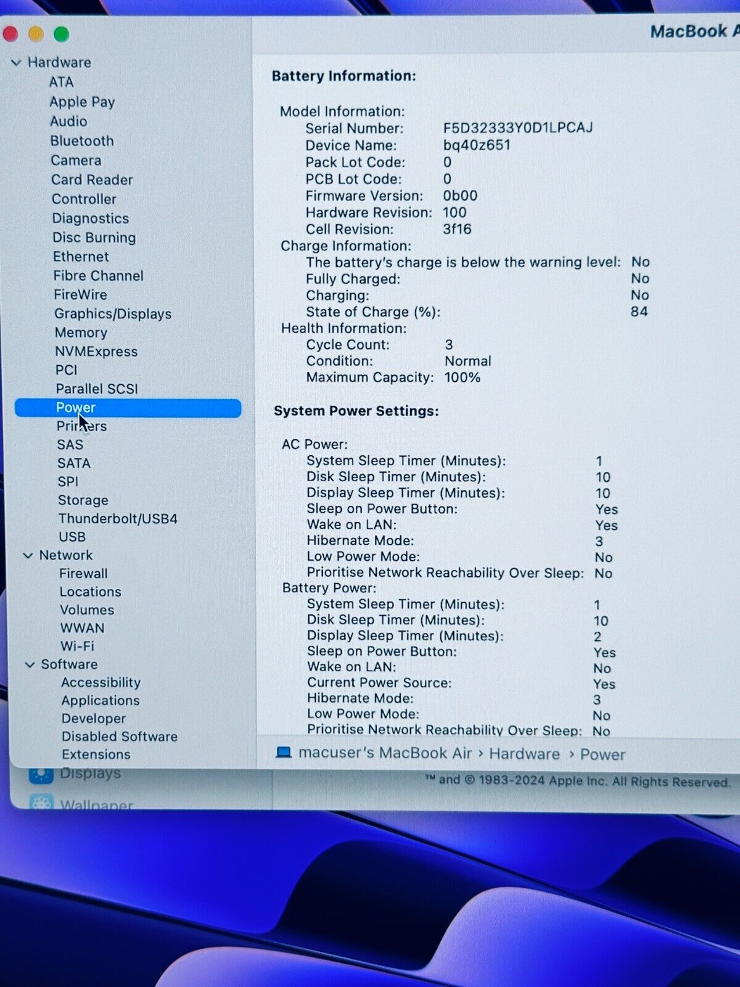
Task: Open the Parallel SCSI entry
Action: [97, 389]
